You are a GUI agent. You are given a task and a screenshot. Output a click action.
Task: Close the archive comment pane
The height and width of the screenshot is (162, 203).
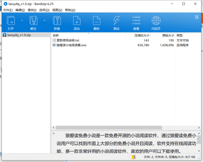(54, 133)
